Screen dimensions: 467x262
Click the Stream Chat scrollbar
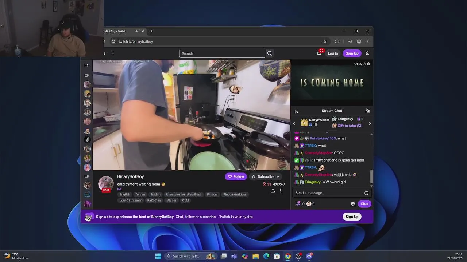point(371,176)
